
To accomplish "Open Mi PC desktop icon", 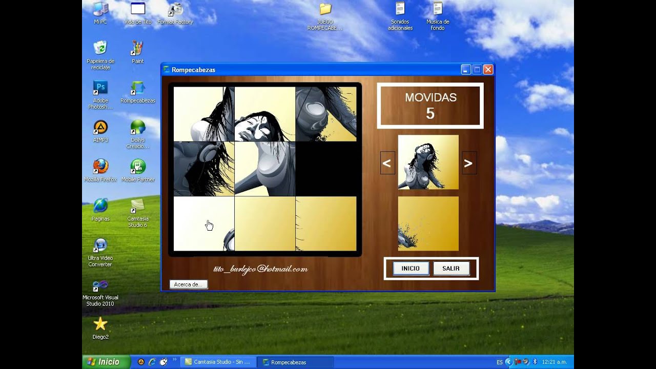I will [x=100, y=13].
